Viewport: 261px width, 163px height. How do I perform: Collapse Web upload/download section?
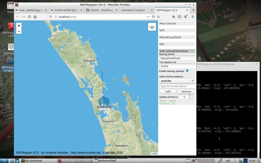point(177,51)
